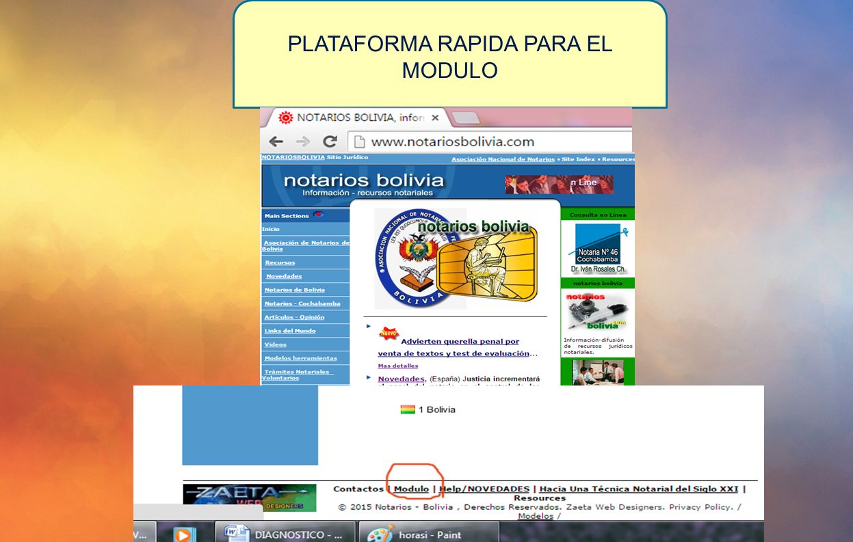Open Links del Mundo sidebar item
This screenshot has width=853, height=542.
pos(290,331)
